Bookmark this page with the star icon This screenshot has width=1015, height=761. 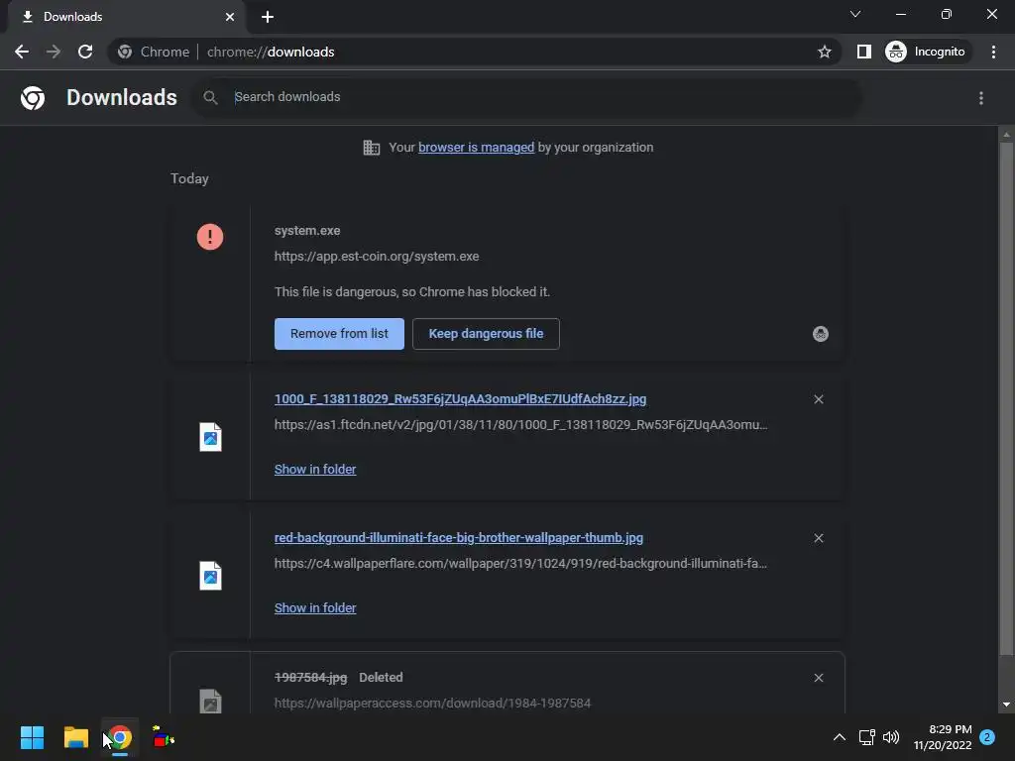[824, 52]
